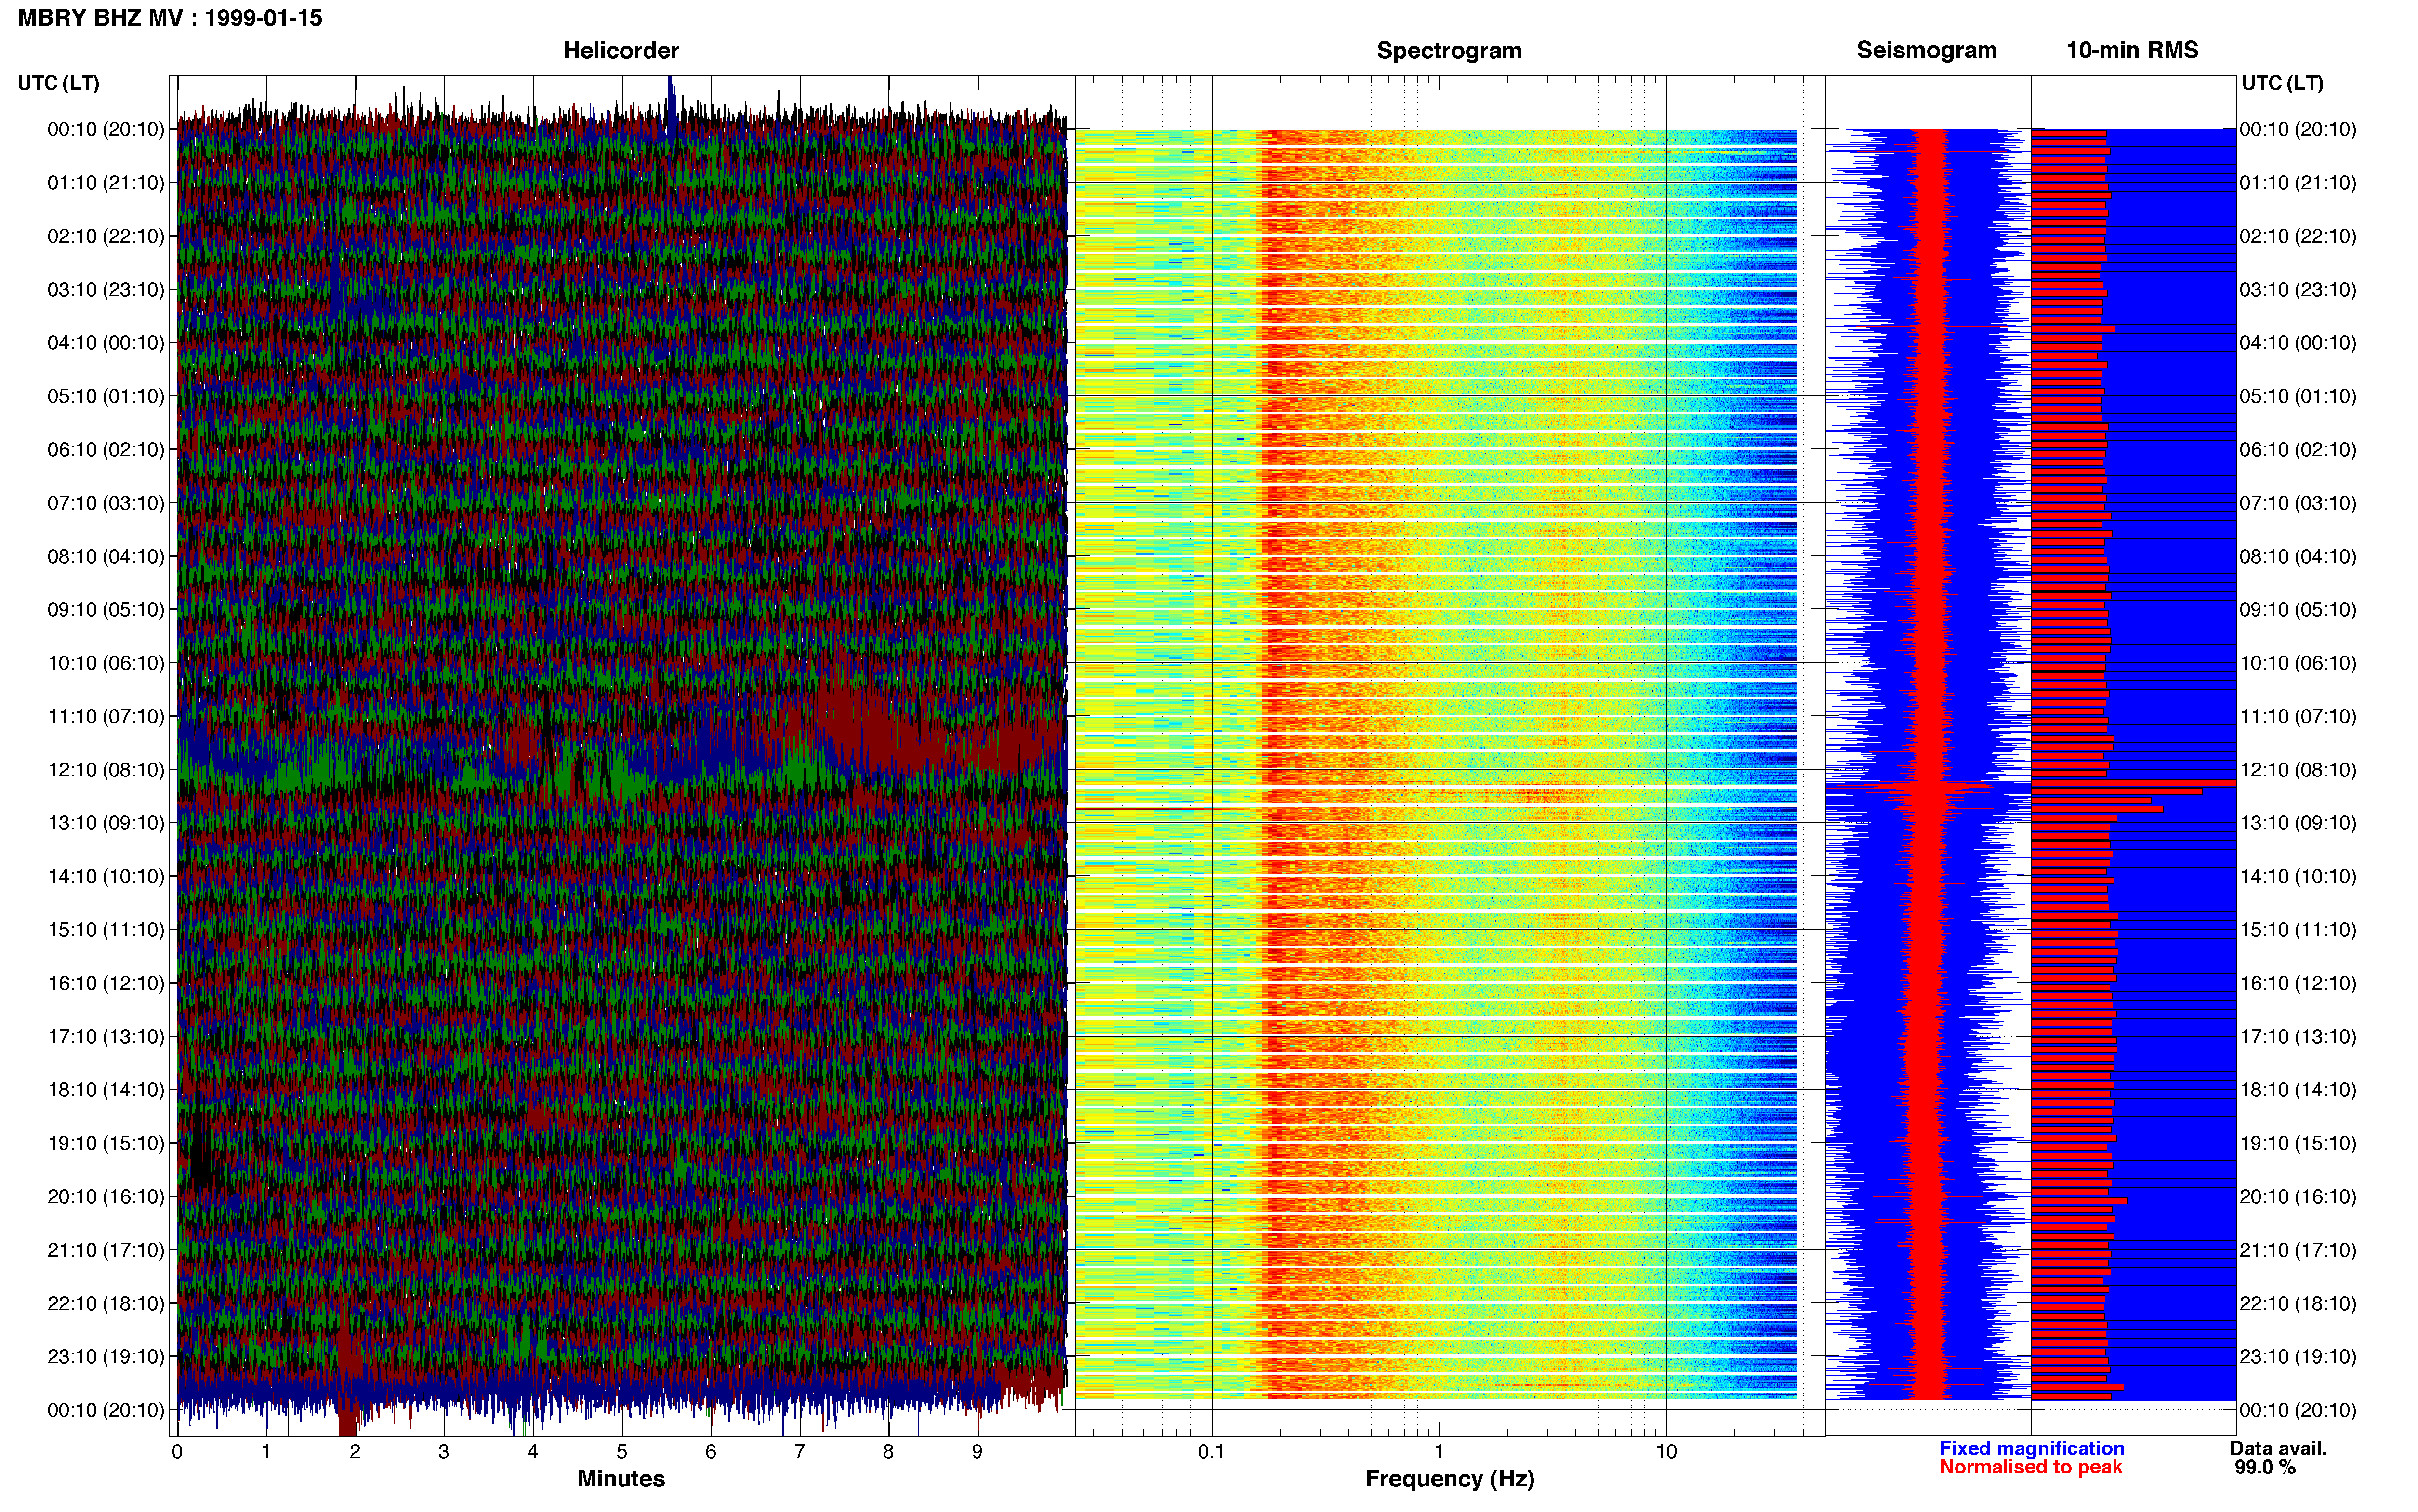Click left time label '22:10 (18:10)'
2418x1512 pixels.
[106, 1303]
